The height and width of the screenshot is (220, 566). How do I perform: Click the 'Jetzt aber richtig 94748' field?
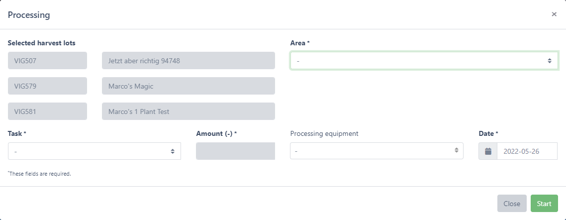pos(188,61)
